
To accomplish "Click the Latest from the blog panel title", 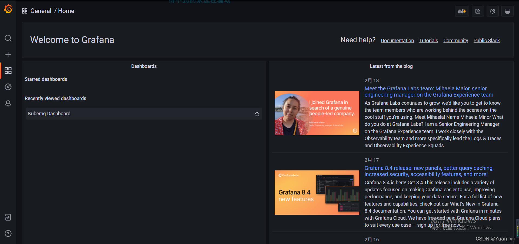I will coord(391,66).
